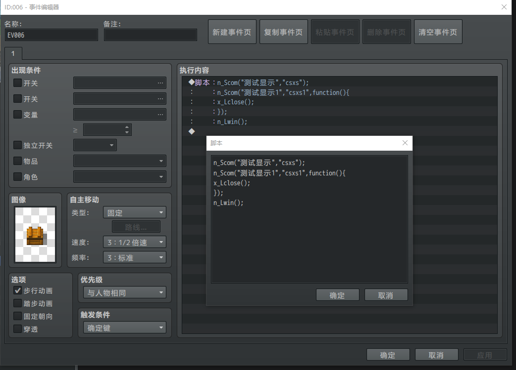Screen dimensions: 516x370
Task: Open the 变量 variable selector ellipsis
Action: (160, 115)
